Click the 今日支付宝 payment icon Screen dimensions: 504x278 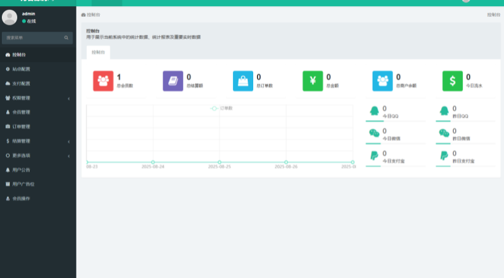pos(374,156)
